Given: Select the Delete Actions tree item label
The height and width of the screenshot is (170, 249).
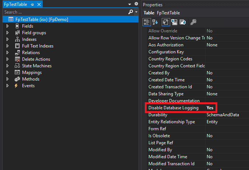Looking at the screenshot, I should pyautogui.click(x=36, y=59).
